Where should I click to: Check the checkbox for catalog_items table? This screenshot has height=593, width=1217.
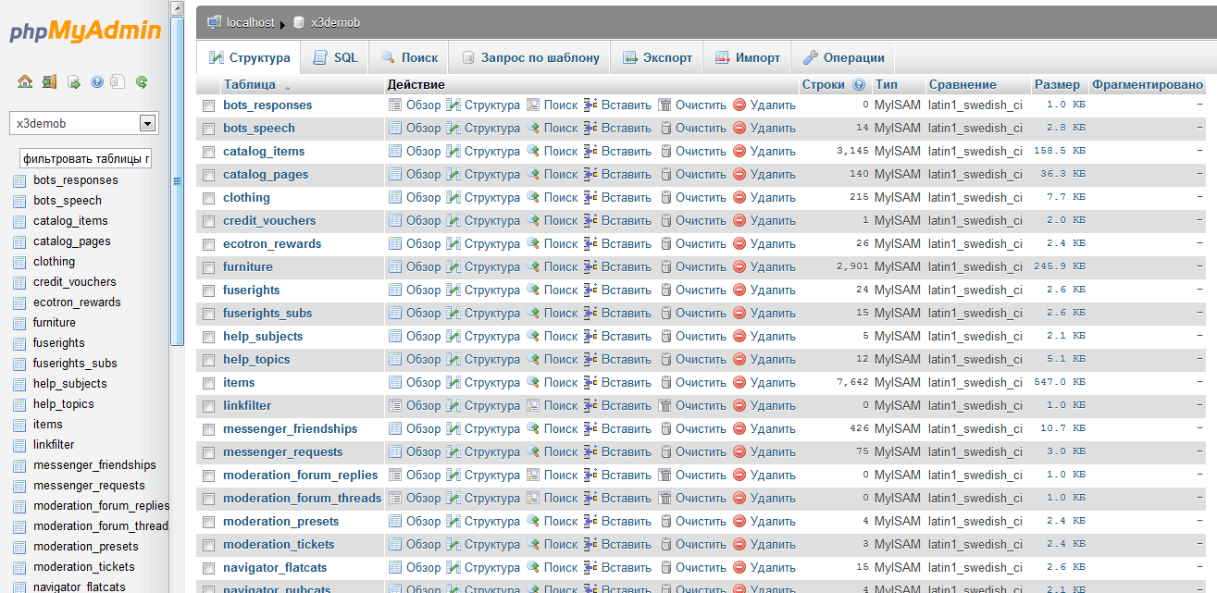point(207,151)
